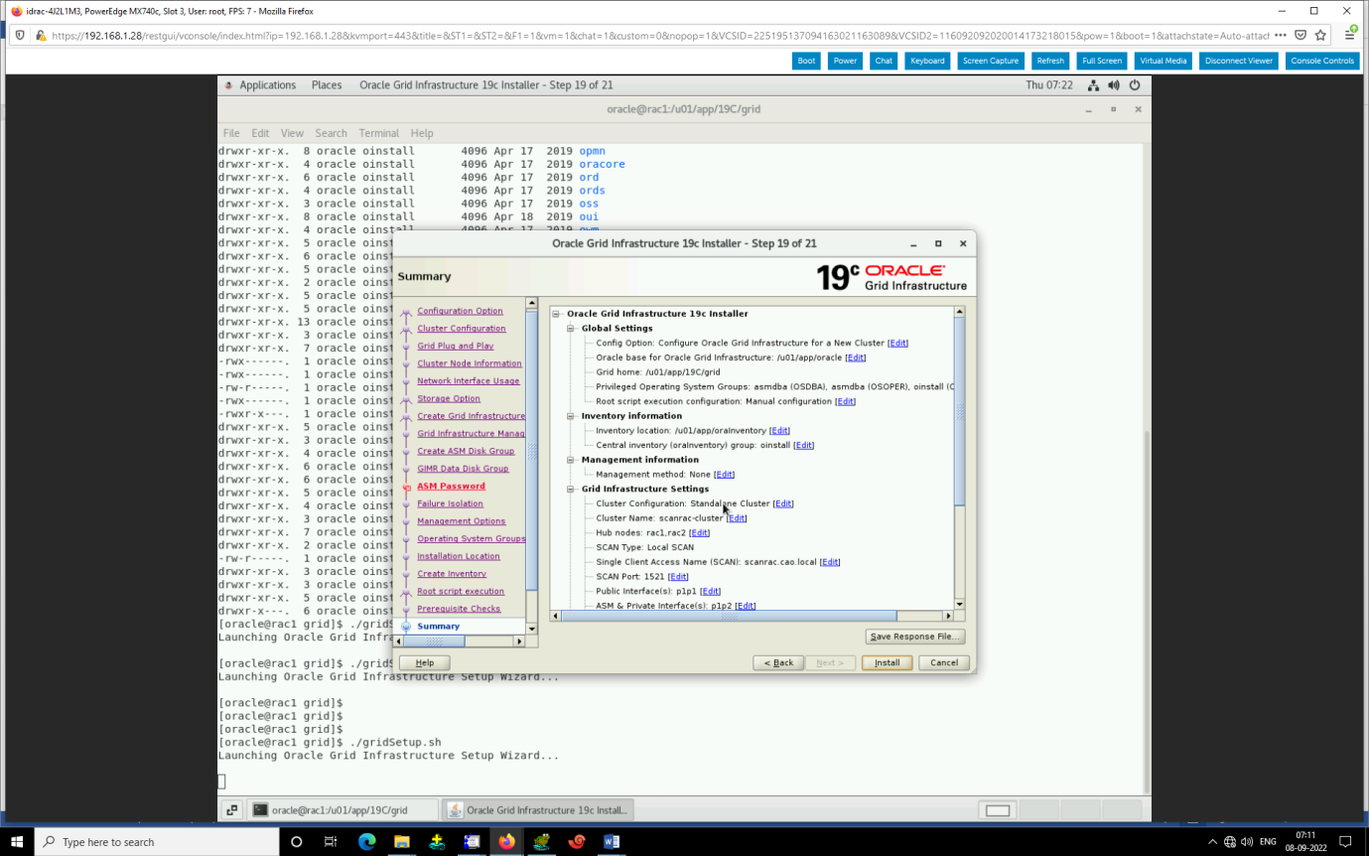The width and height of the screenshot is (1369, 856).
Task: Click Save Response File button
Action: [914, 637]
